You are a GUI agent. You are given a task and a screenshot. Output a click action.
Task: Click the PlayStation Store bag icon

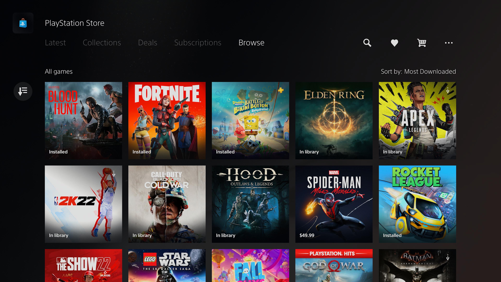click(23, 23)
